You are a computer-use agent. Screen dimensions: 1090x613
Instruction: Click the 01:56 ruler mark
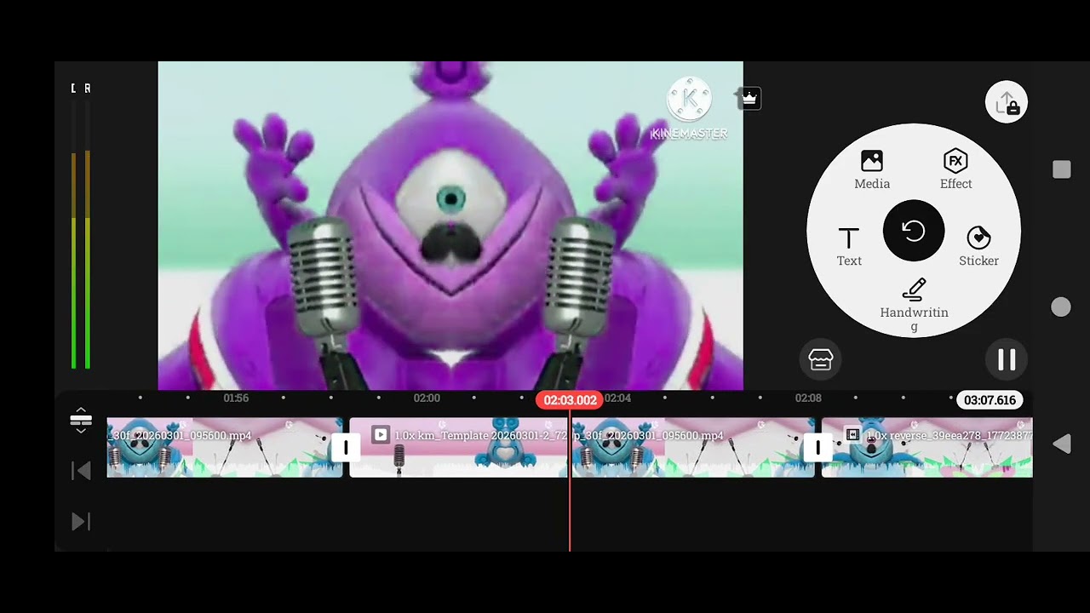(x=236, y=398)
